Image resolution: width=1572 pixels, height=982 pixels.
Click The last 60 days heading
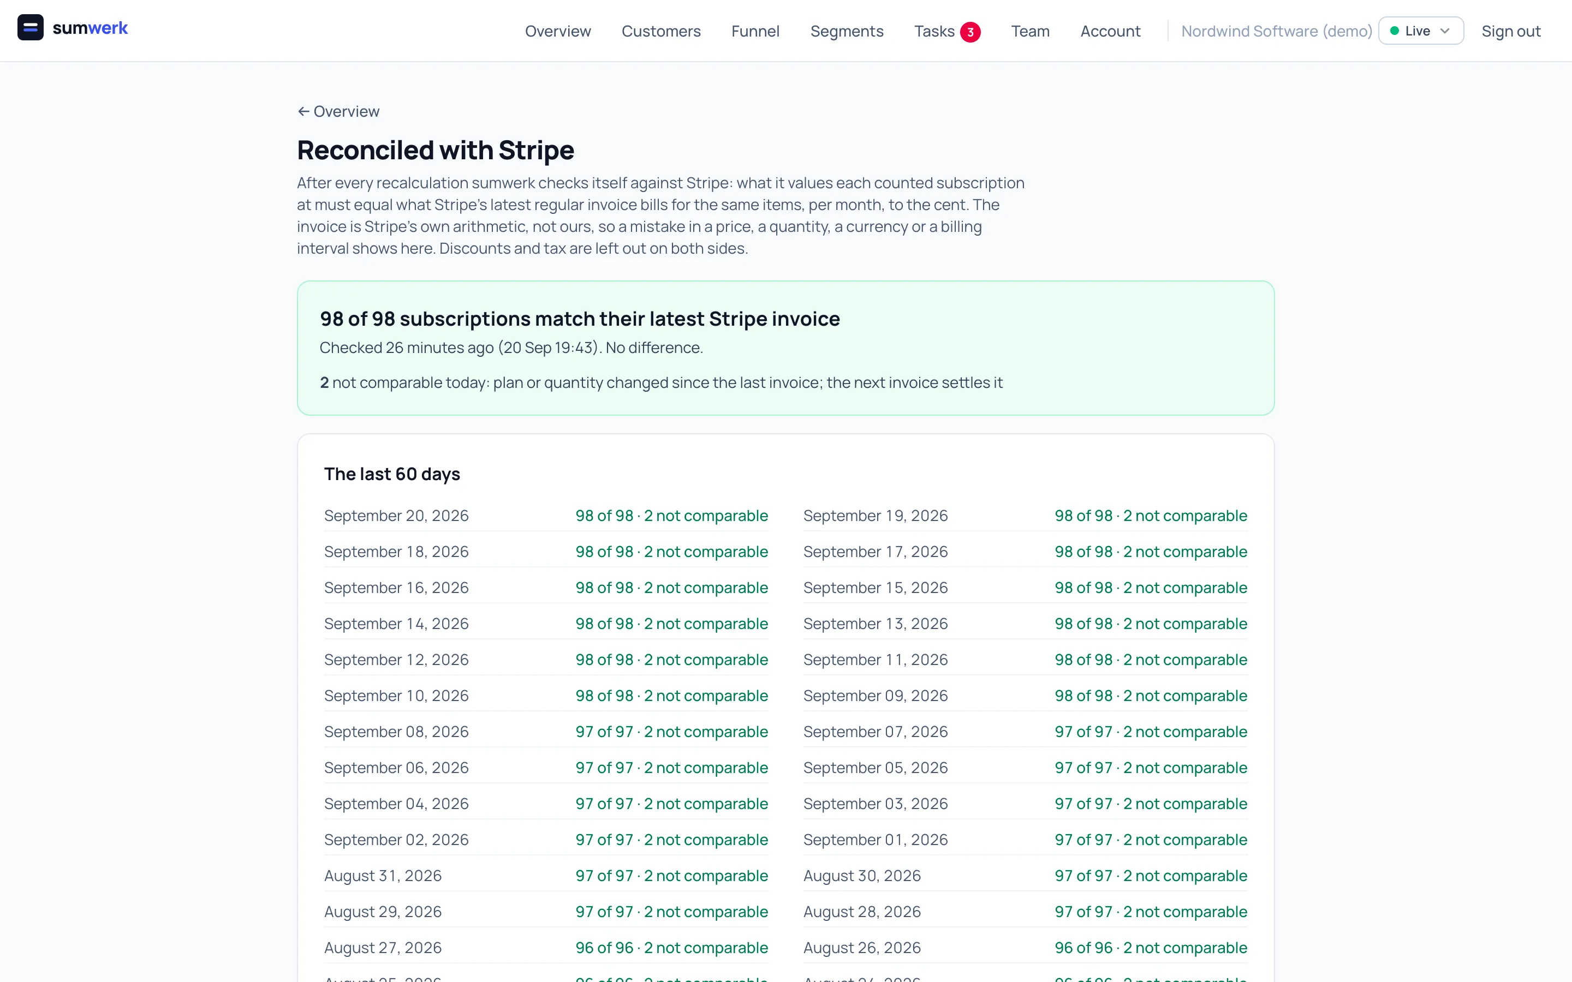(392, 474)
